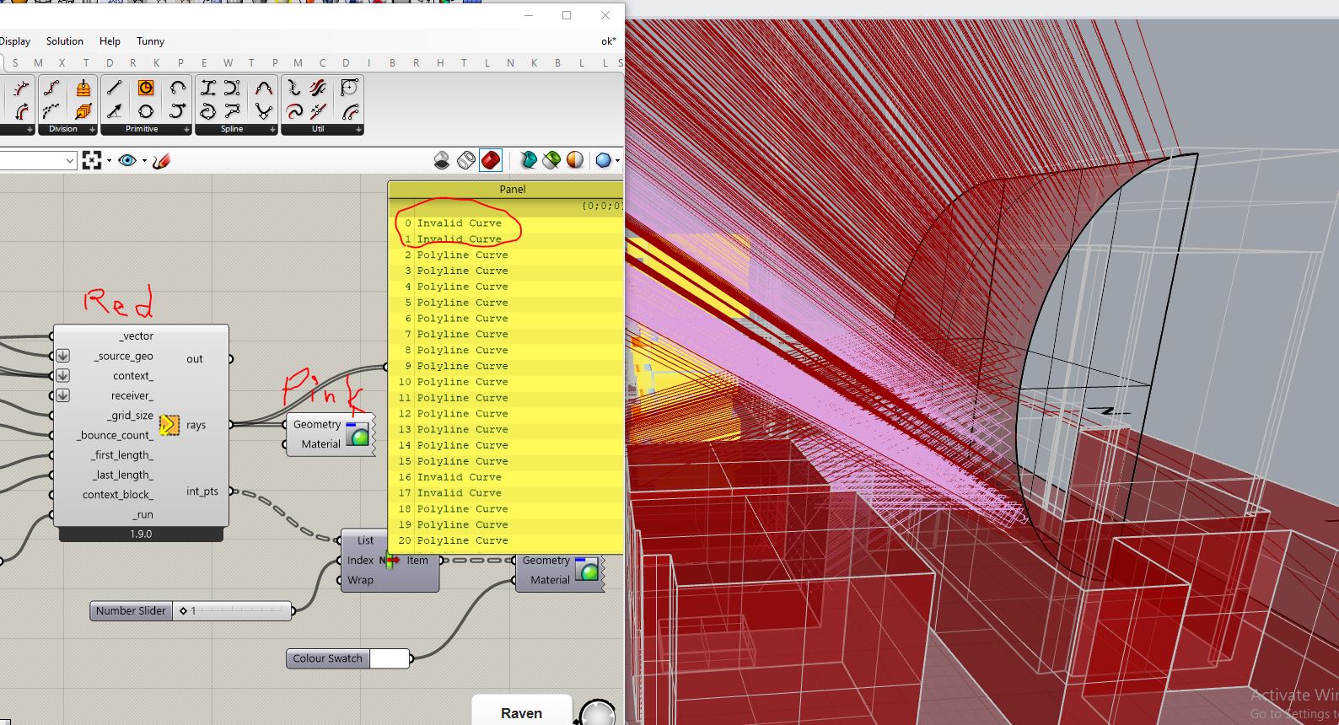Select the Divide Curve component icon
The width and height of the screenshot is (1339, 725).
coord(51,88)
